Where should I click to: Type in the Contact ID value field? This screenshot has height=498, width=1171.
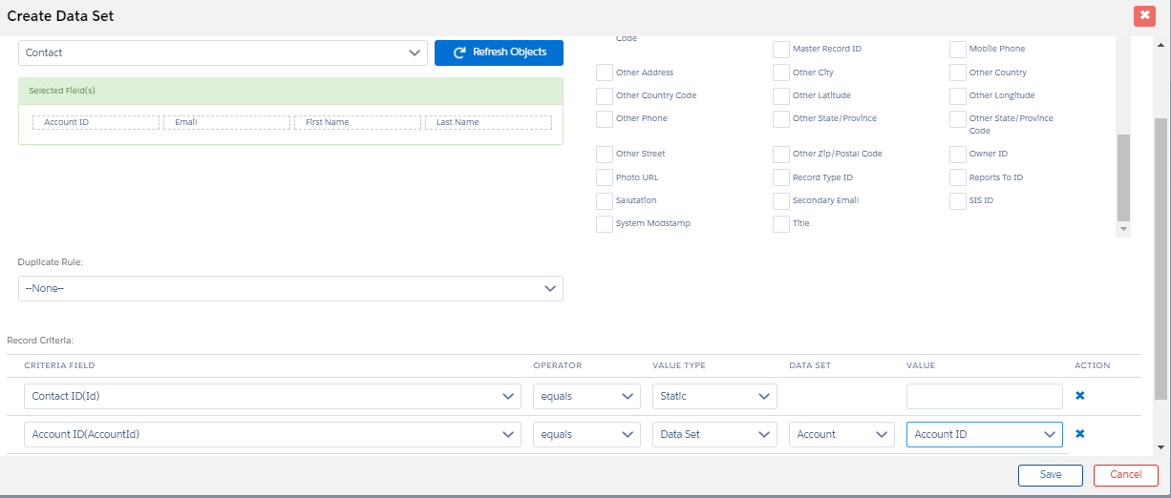pos(984,396)
